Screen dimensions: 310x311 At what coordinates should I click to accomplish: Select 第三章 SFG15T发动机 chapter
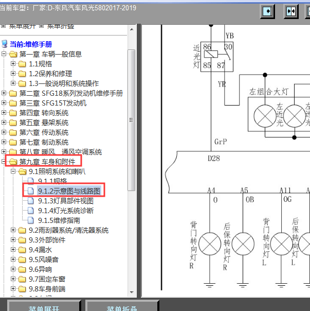[x=52, y=103]
